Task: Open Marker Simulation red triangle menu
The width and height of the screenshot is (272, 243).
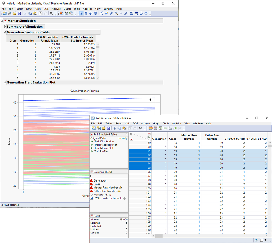Action: pyautogui.click(x=5, y=21)
